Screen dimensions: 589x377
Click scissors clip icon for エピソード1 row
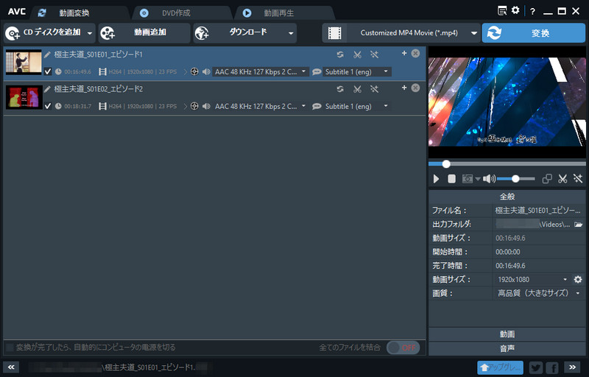coord(357,54)
